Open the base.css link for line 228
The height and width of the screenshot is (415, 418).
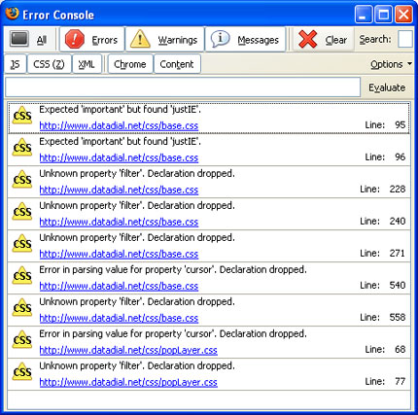click(x=119, y=190)
